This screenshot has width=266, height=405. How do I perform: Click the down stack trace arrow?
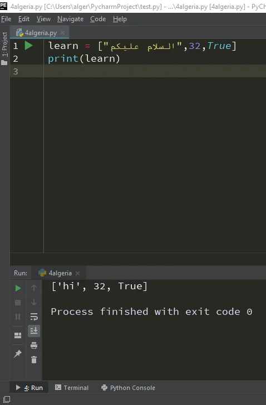coord(34,302)
